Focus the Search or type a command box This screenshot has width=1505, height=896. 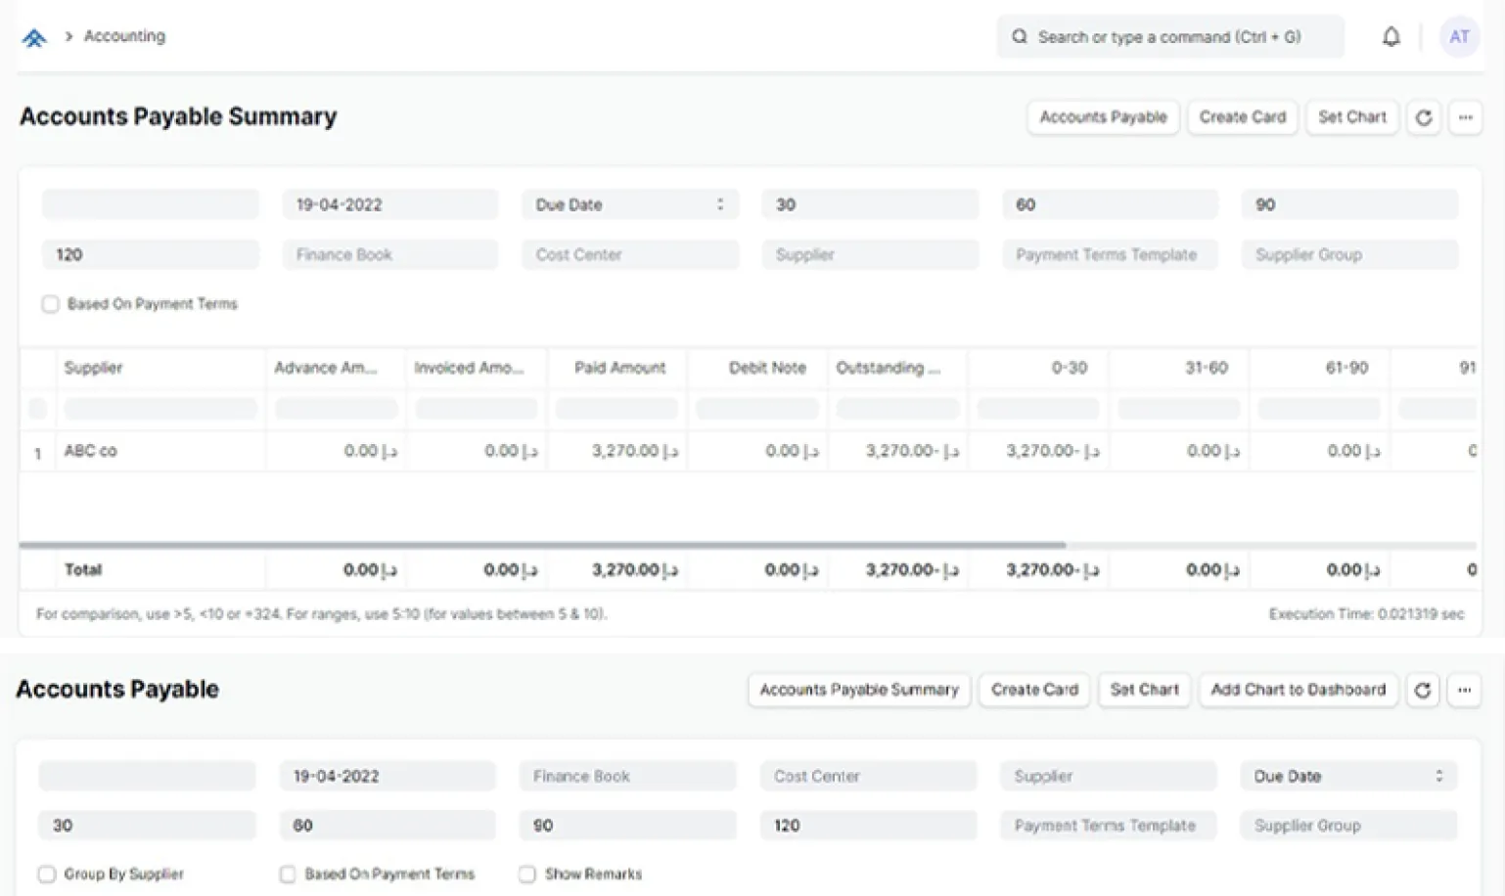pos(1169,37)
